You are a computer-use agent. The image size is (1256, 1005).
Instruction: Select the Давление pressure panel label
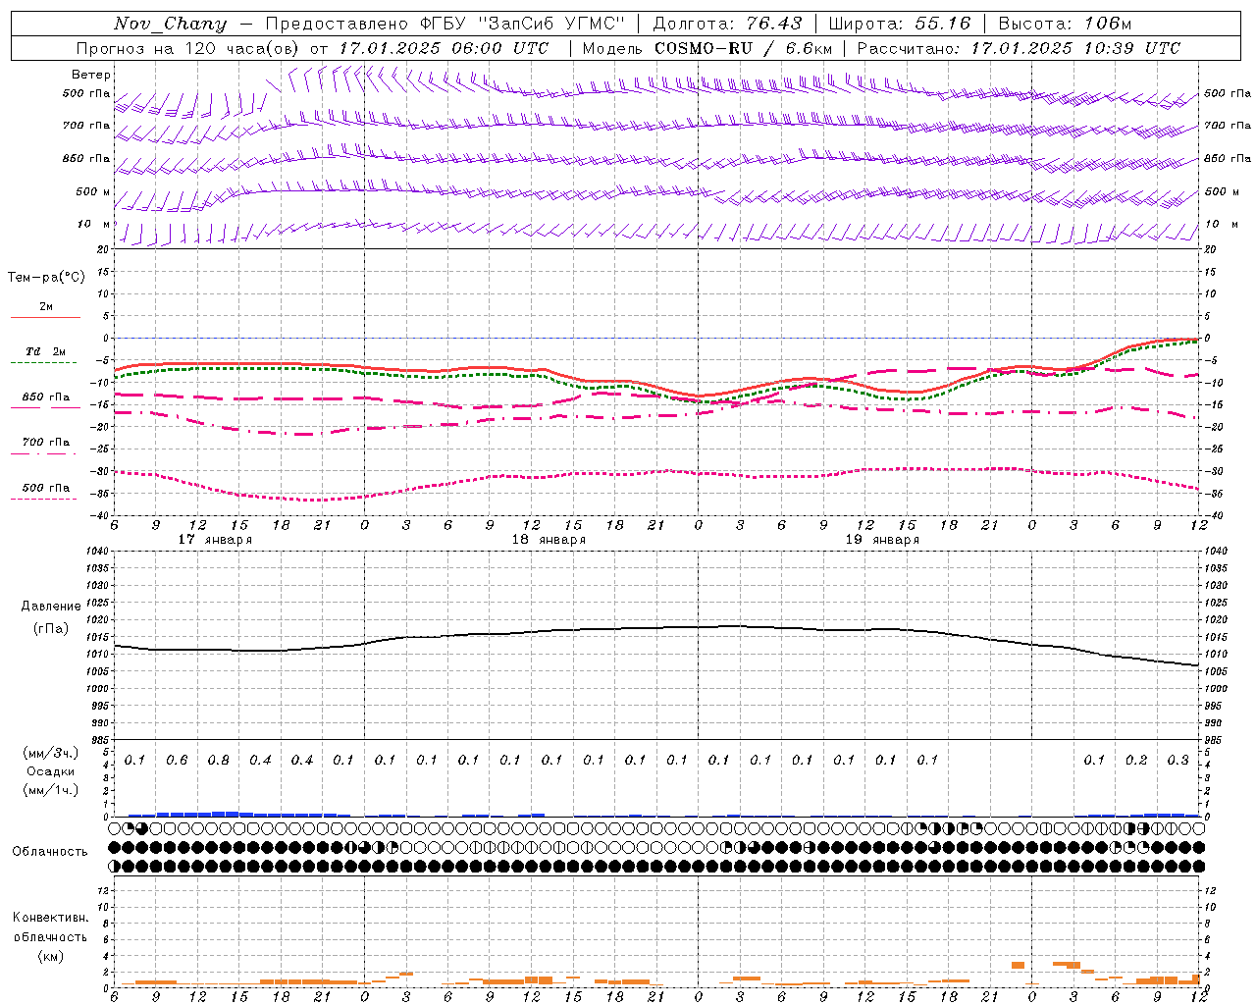pos(50,607)
